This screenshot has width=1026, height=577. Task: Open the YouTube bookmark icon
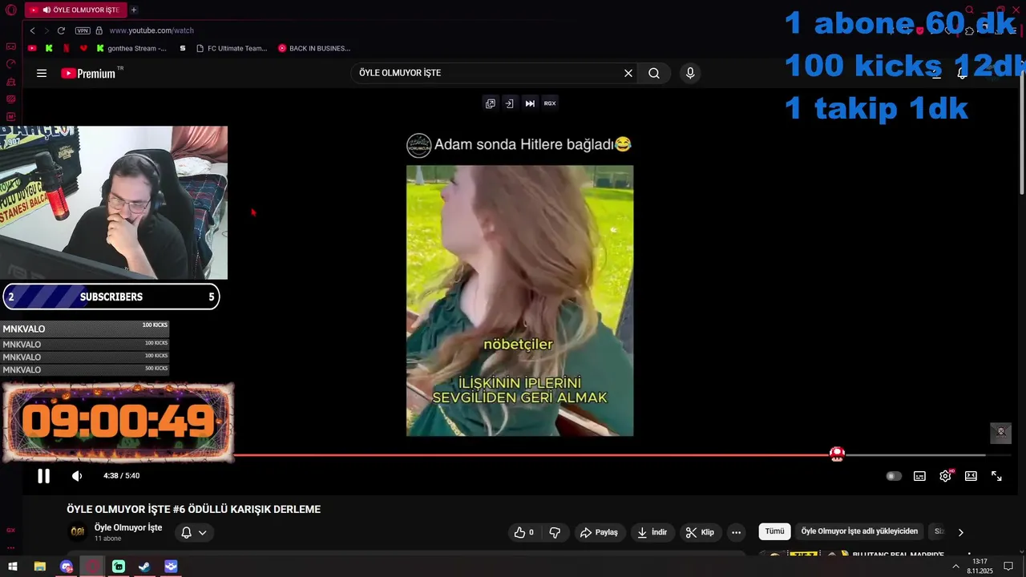click(32, 48)
